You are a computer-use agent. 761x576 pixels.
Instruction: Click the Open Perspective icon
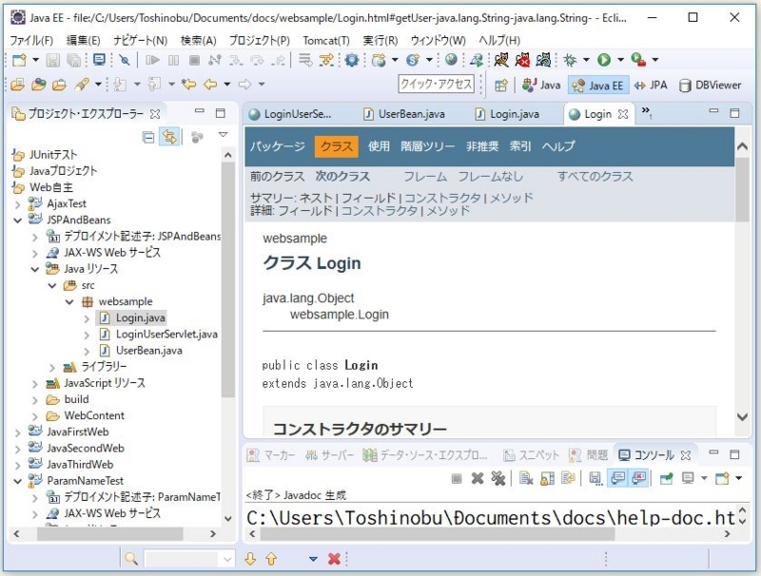[x=501, y=86]
